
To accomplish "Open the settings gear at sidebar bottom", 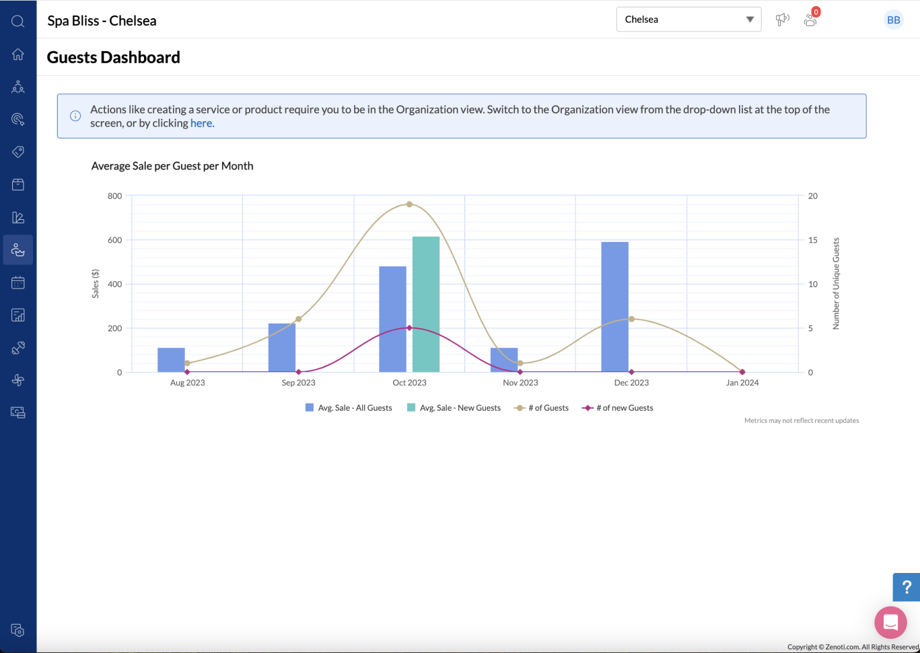I will click(17, 631).
